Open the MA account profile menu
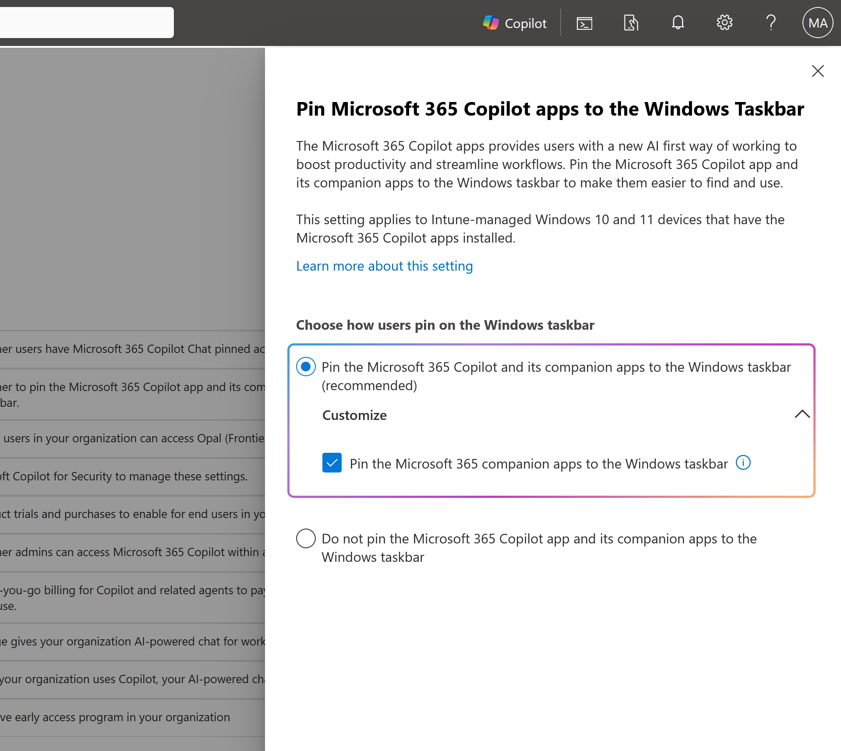 (x=817, y=22)
